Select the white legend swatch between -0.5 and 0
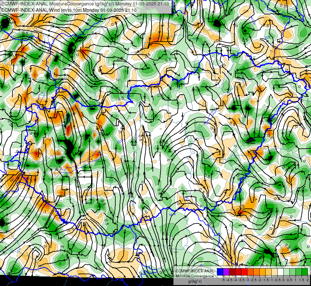 tap(281, 272)
